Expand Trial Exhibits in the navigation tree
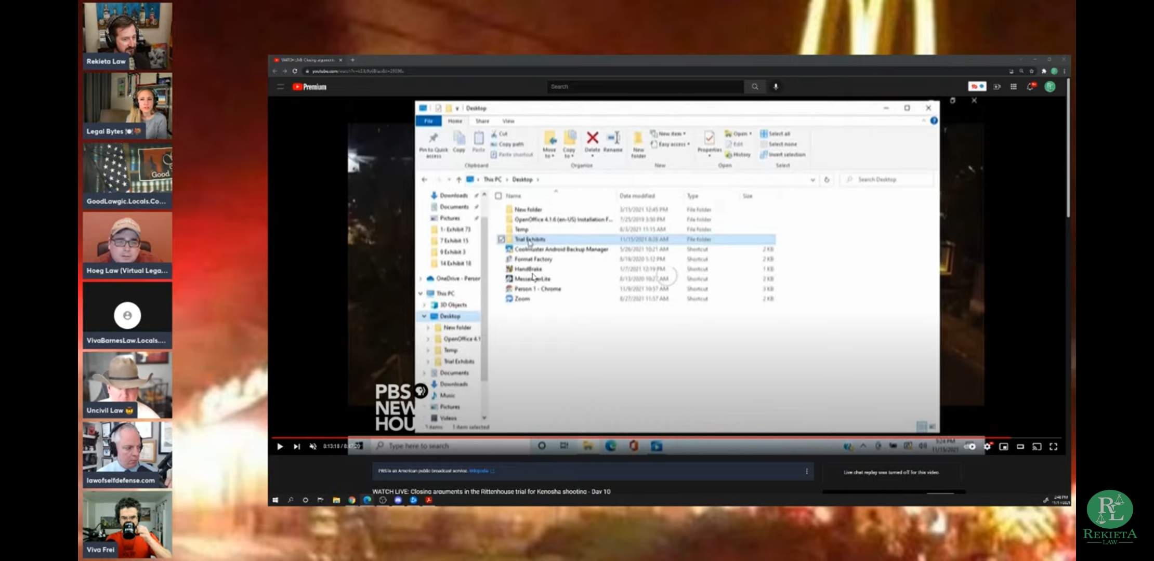1154x561 pixels. point(428,362)
